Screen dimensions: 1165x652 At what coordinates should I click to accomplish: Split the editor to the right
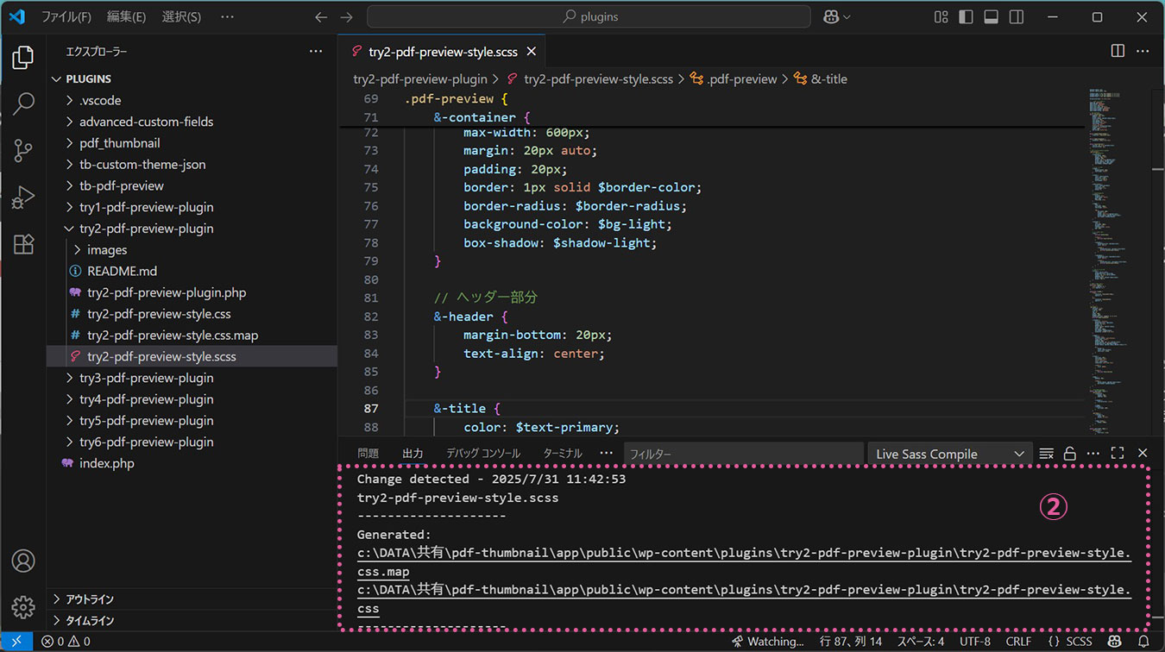click(x=1118, y=51)
